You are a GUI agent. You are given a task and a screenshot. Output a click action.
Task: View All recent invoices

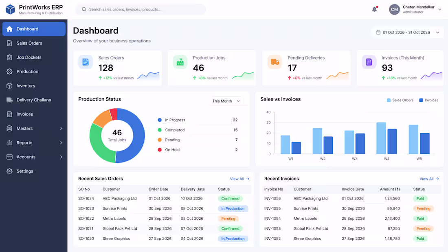click(x=429, y=179)
